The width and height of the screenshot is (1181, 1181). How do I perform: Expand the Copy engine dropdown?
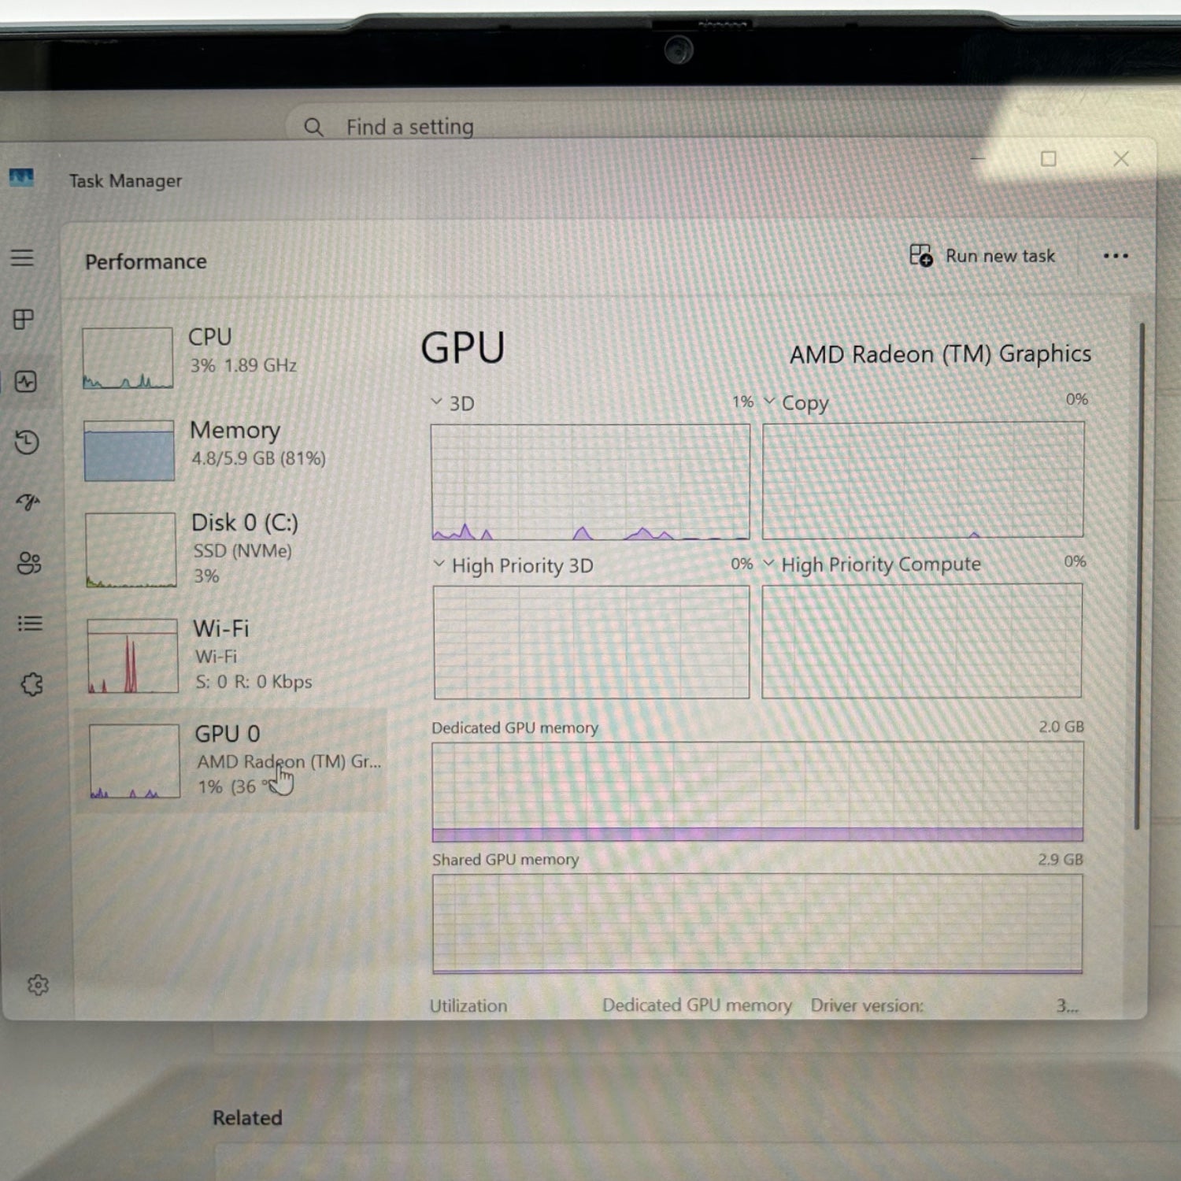pos(796,402)
